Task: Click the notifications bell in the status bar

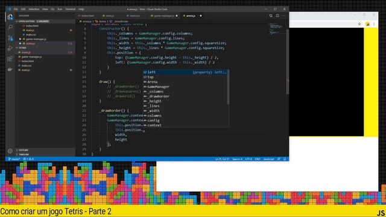Action: [x=285, y=159]
